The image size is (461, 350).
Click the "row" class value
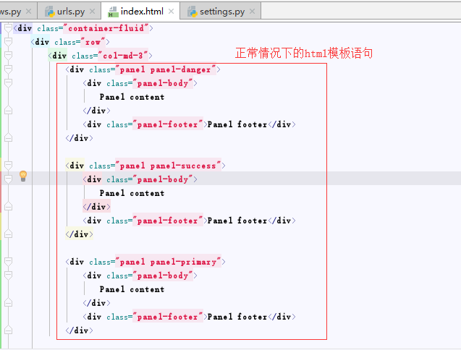pos(93,42)
